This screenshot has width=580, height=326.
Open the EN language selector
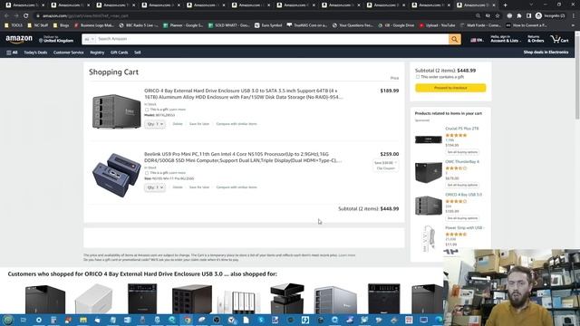coord(477,40)
